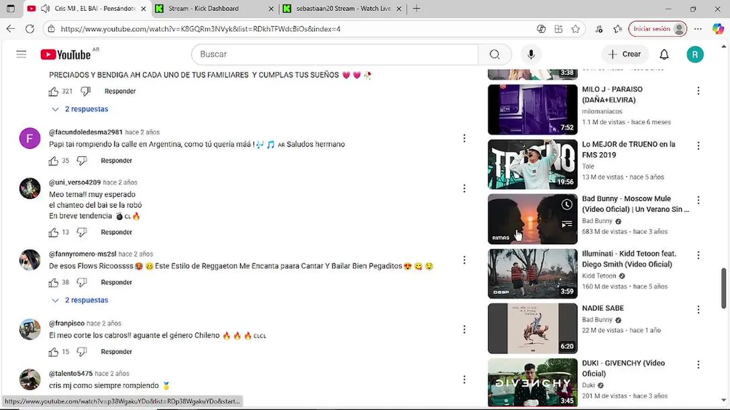Image resolution: width=730 pixels, height=410 pixels.
Task: Open Edge settings and more ellipsis
Action: (x=698, y=29)
